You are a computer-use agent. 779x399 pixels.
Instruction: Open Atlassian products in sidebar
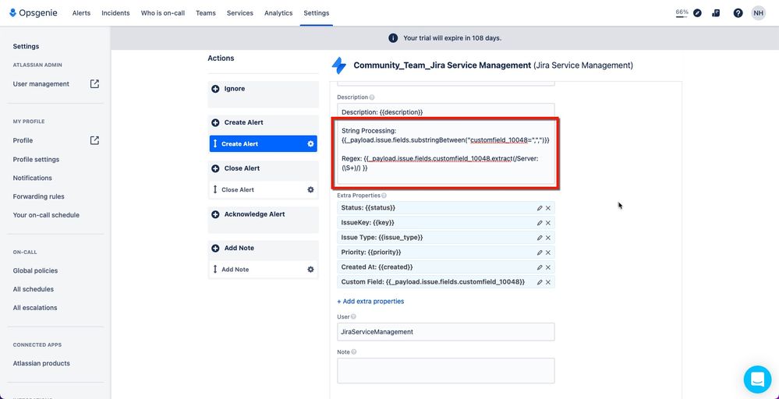[41, 363]
